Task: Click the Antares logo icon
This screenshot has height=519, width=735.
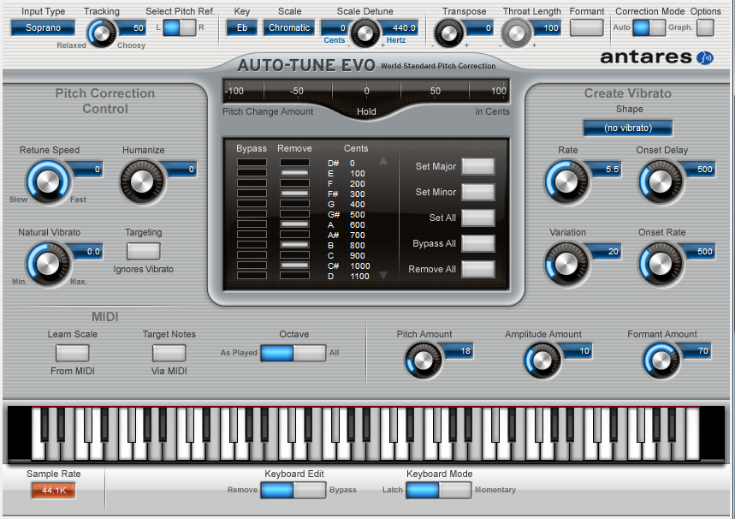Action: click(704, 57)
